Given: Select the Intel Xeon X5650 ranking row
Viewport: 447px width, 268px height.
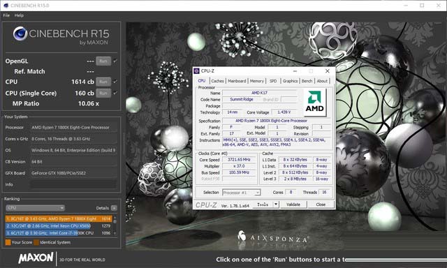Looking at the screenshot, I should [x=59, y=226].
